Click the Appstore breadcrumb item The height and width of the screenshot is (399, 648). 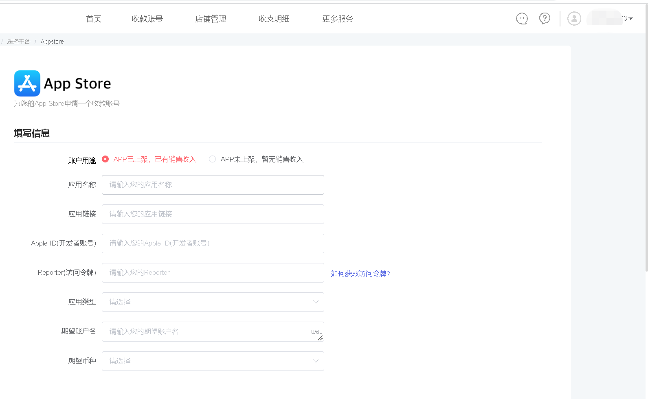pos(52,42)
